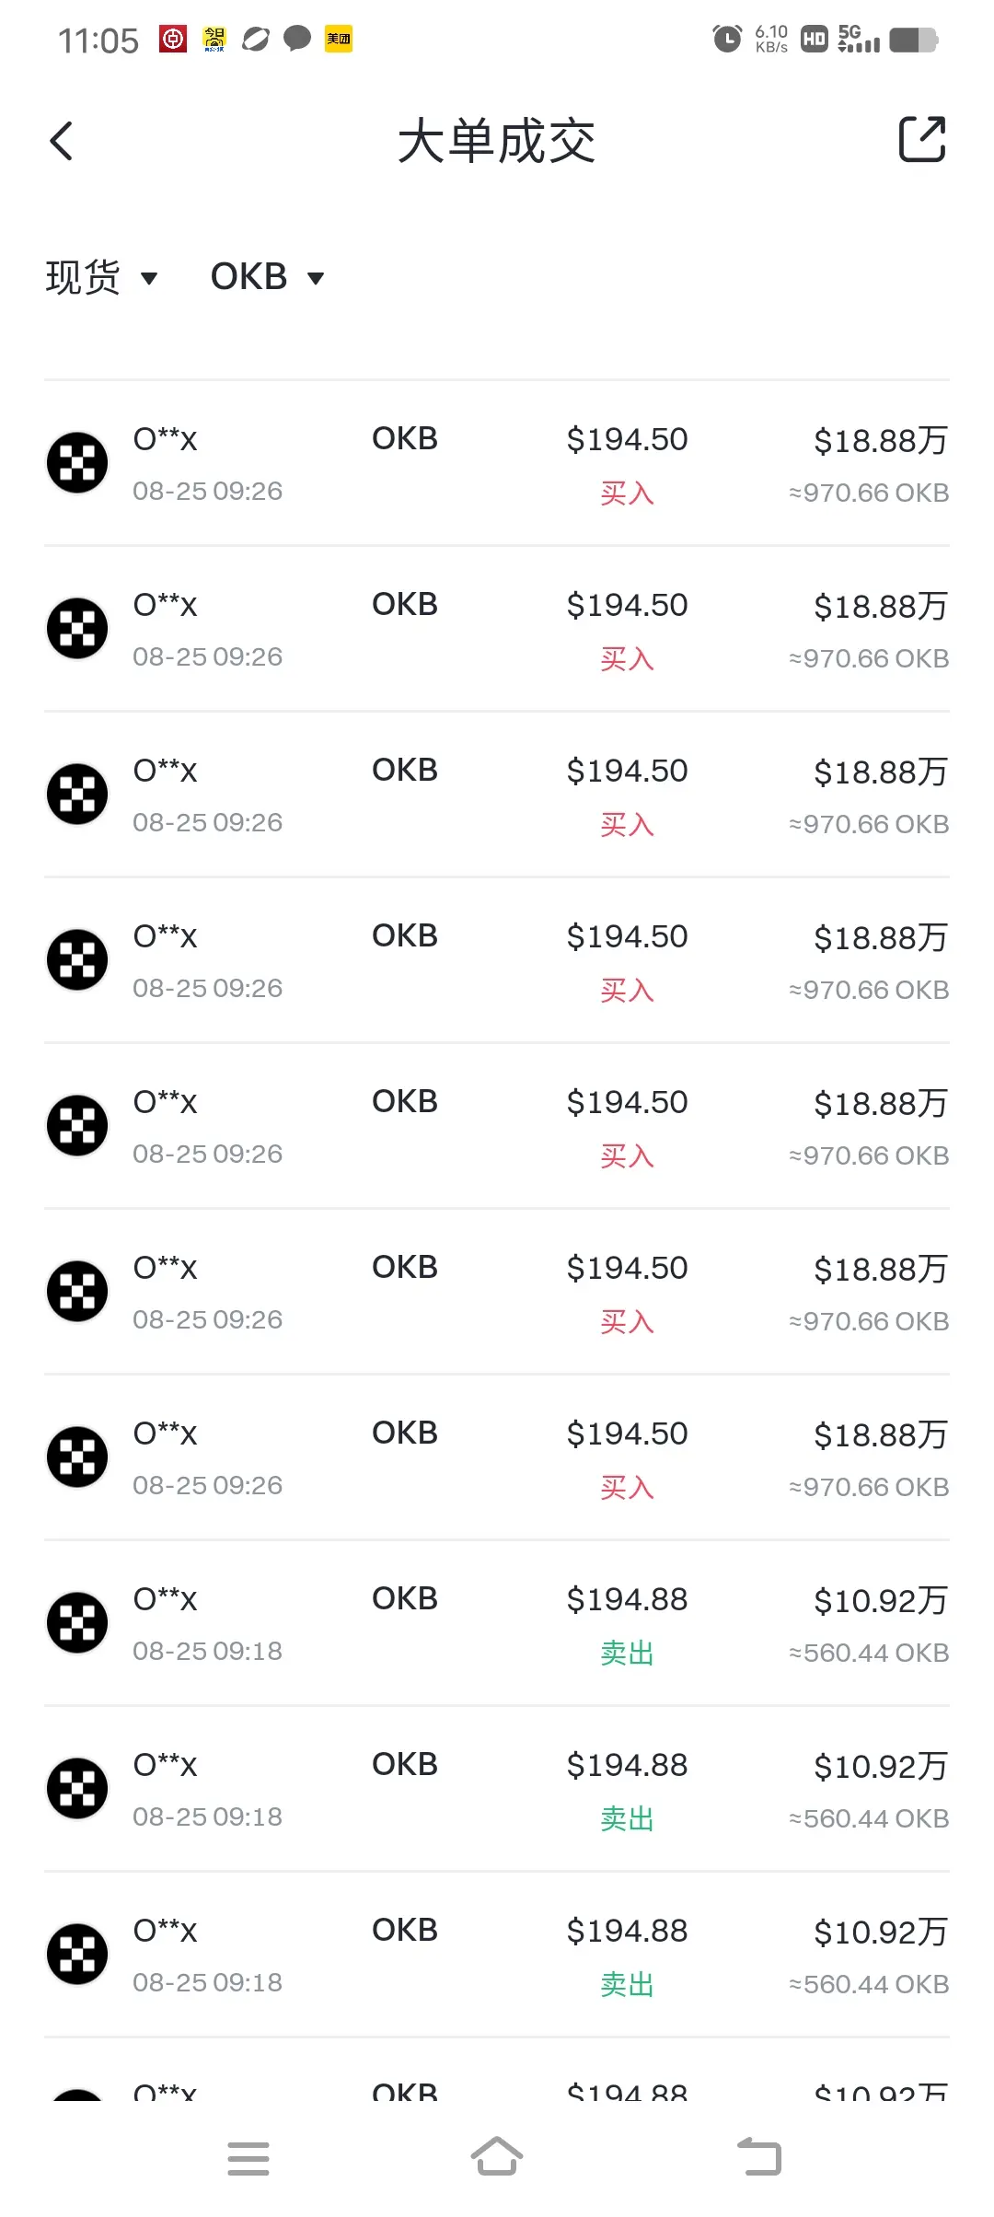994x2217 pixels.
Task: Open the alarm clock status icon
Action: (727, 39)
